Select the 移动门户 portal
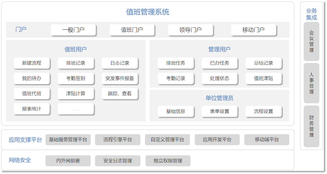 point(253,30)
